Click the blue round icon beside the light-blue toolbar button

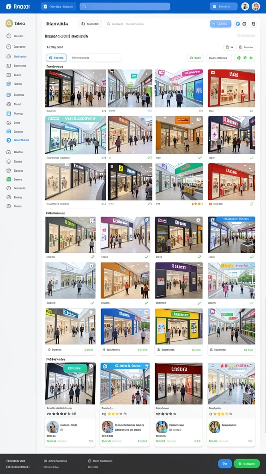point(238,24)
